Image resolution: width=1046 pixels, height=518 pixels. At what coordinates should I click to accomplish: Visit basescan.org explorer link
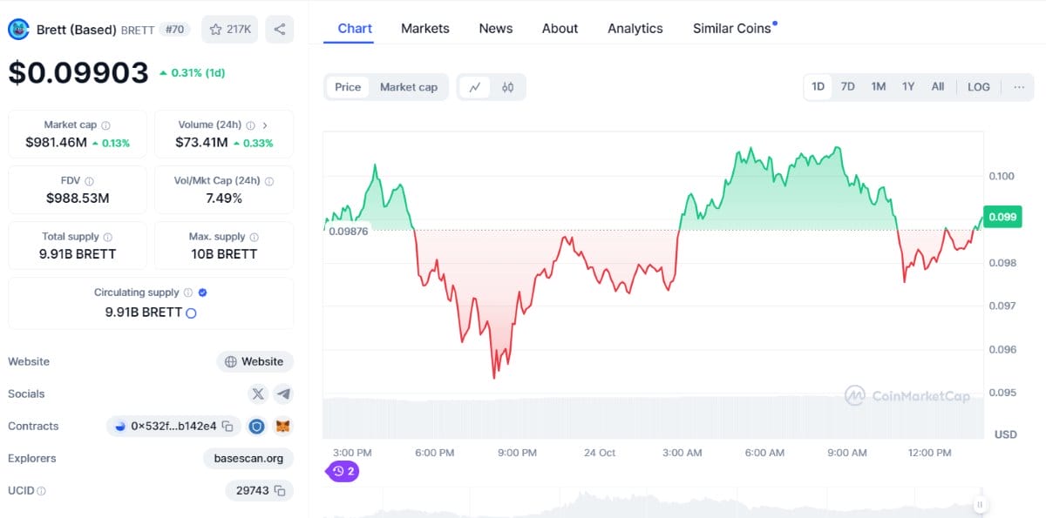pos(248,458)
